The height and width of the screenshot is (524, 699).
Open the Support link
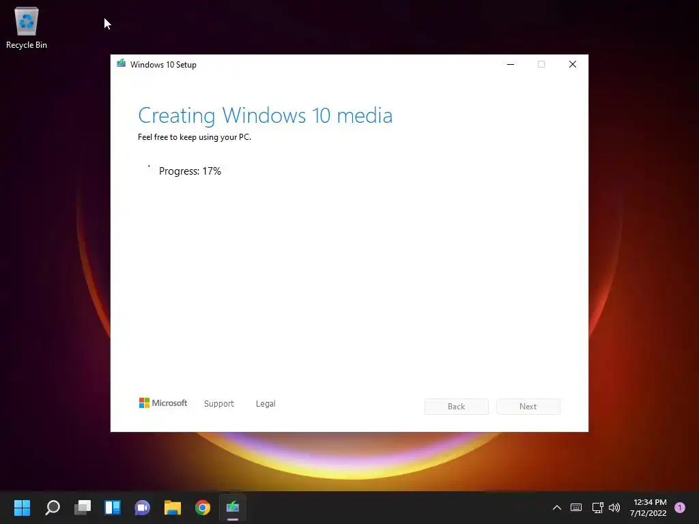[219, 403]
